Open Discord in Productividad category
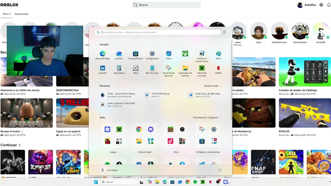The image size is (331, 186). (151, 129)
